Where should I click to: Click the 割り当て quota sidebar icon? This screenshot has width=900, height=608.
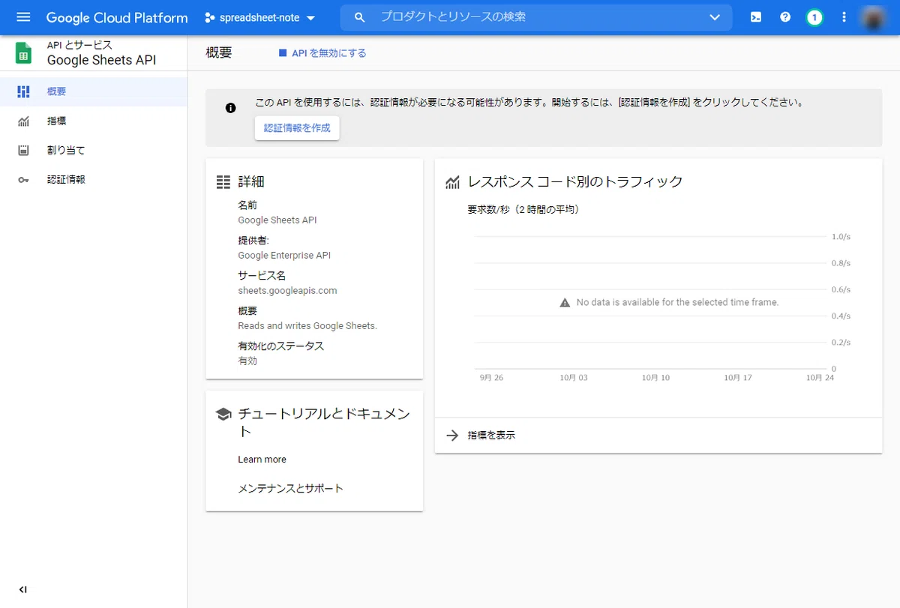(x=23, y=151)
